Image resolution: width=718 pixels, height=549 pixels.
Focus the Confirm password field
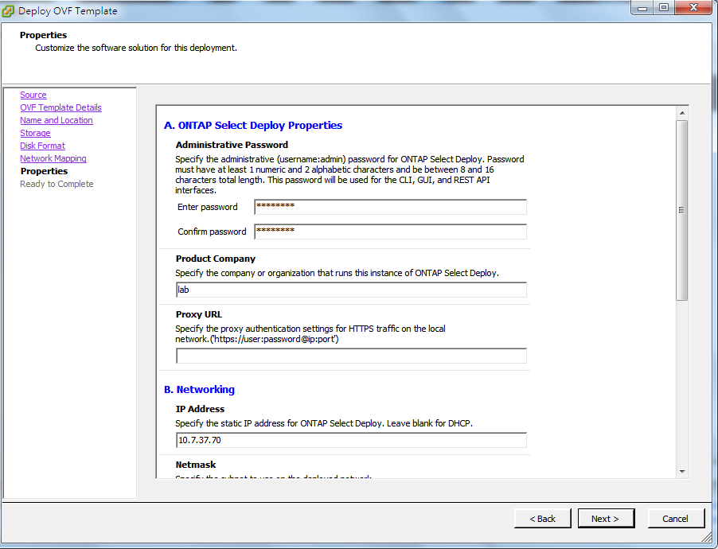click(x=390, y=232)
